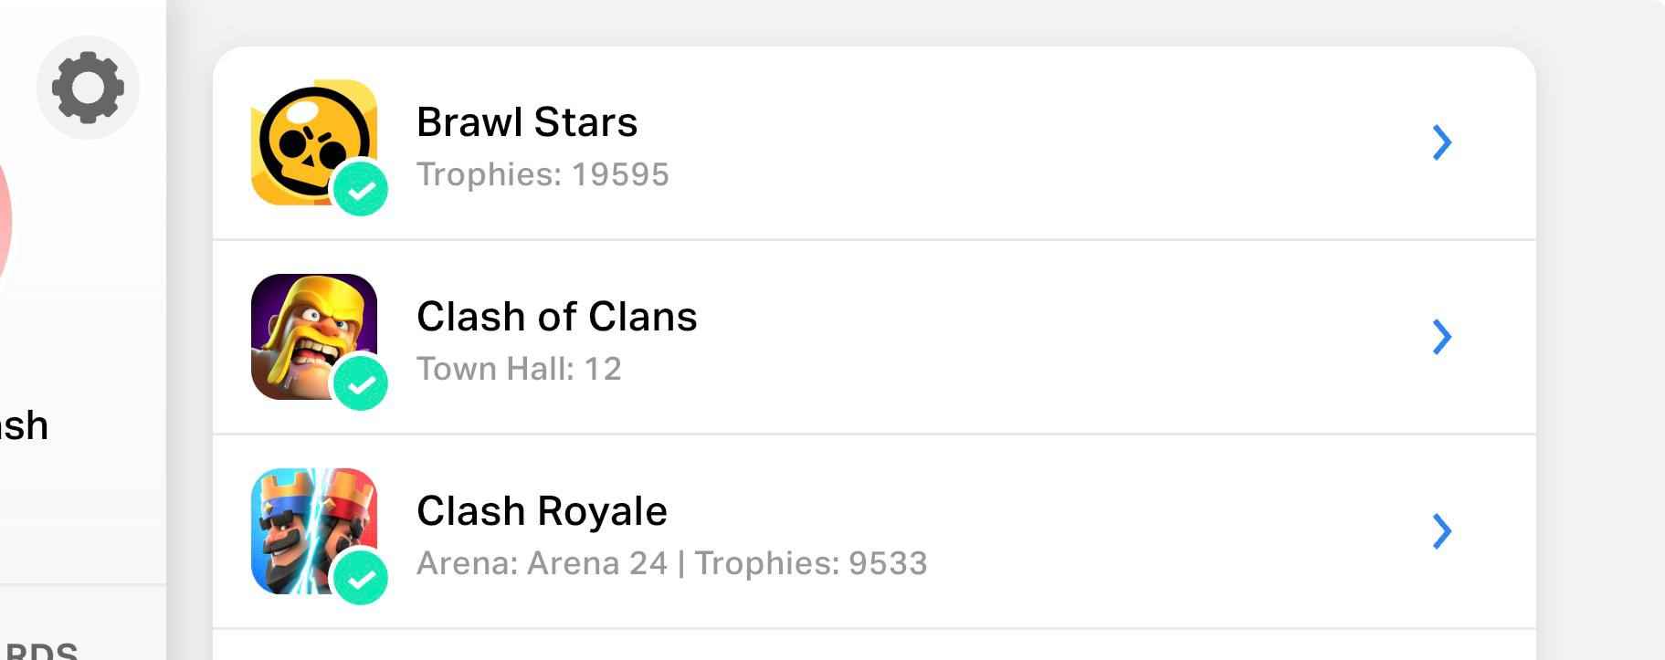This screenshot has width=1665, height=660.
Task: Click the green checkmark badge on Clash of Clans
Action: 361,384
